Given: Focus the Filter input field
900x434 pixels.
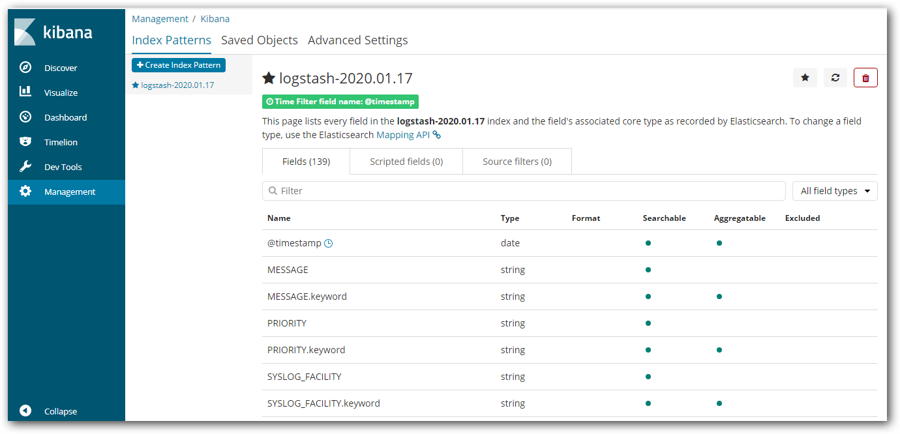Looking at the screenshot, I should point(524,191).
